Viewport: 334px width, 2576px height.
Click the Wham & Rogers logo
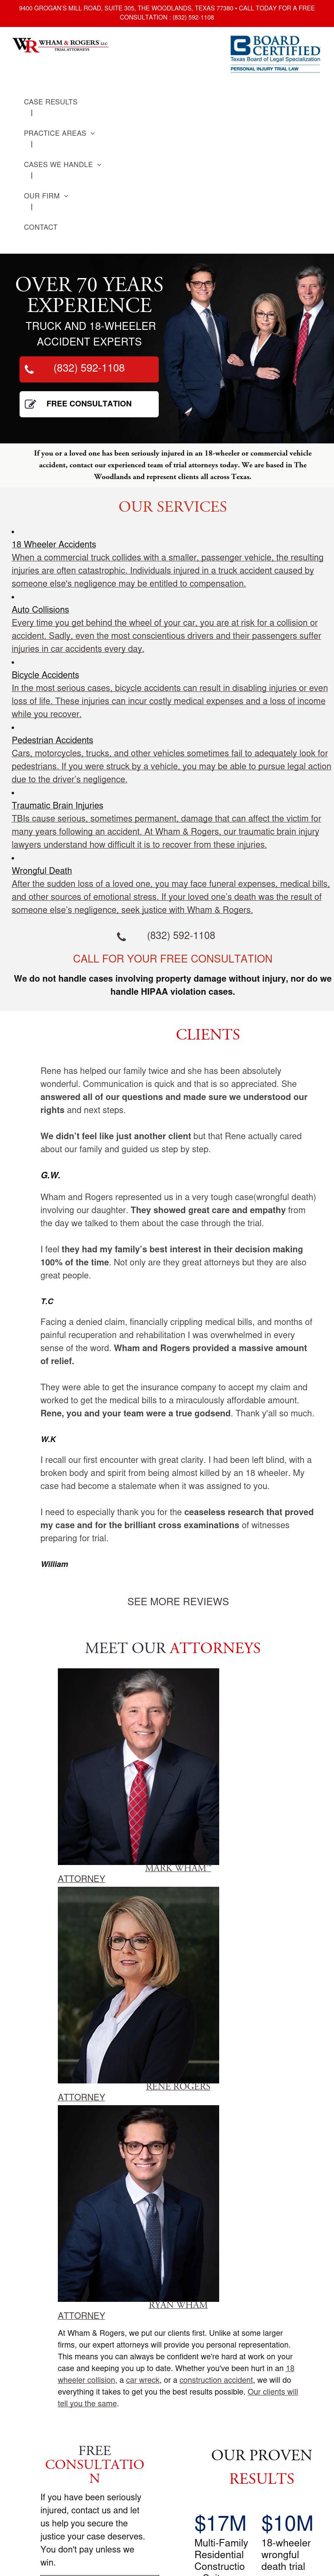[x=60, y=45]
